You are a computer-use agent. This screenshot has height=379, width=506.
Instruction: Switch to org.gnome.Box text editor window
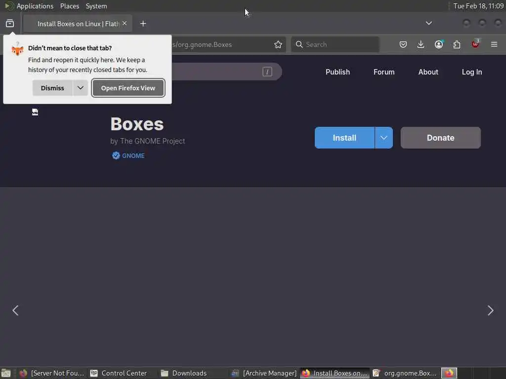tap(405, 373)
